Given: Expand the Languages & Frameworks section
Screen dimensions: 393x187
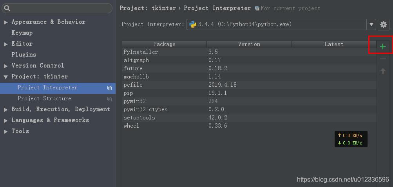Looking at the screenshot, I should [x=6, y=121].
